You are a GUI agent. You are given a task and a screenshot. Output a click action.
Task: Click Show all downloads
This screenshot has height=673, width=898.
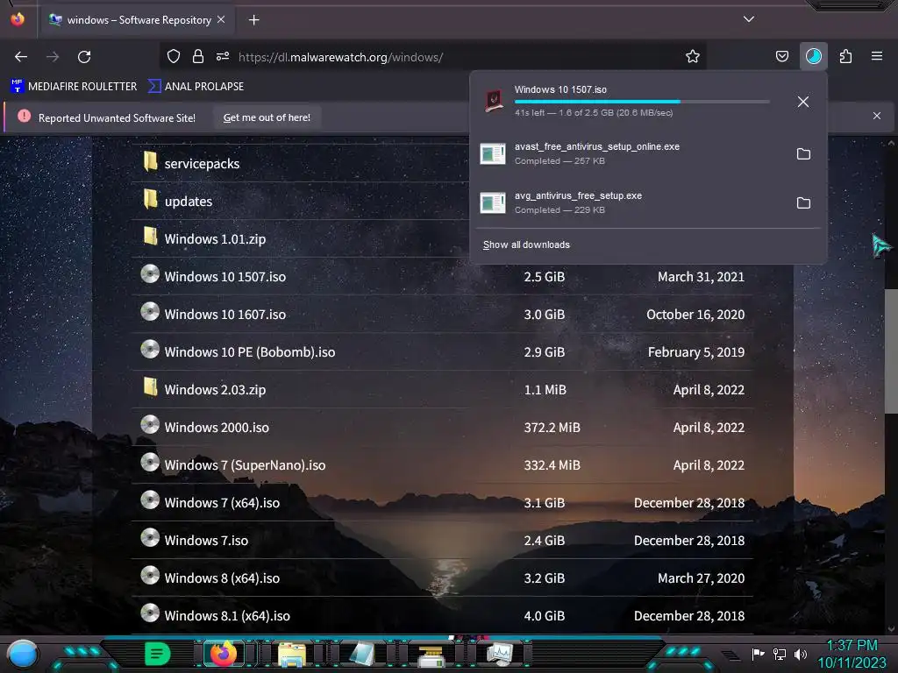click(x=526, y=245)
